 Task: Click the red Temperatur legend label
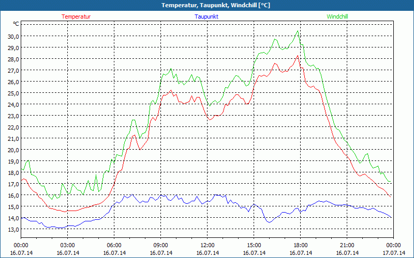click(x=76, y=17)
